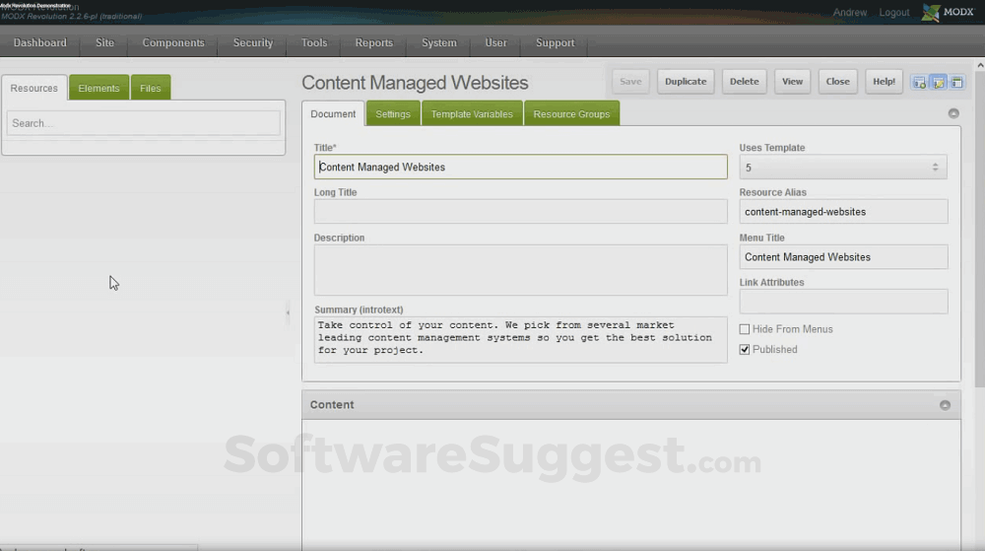Viewport: 985px width, 551px height.
Task: Open the System menu
Action: [x=439, y=42]
